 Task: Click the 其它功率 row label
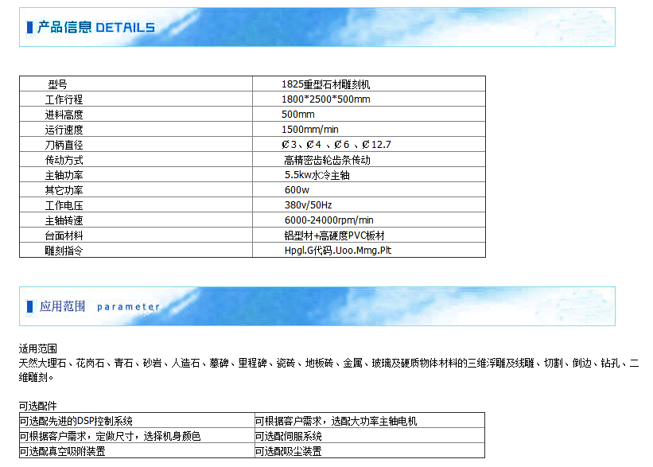click(64, 190)
